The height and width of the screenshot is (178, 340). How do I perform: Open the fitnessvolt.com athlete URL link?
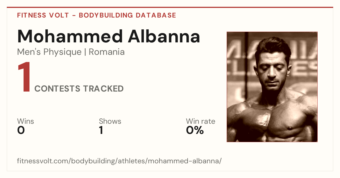click(x=119, y=161)
